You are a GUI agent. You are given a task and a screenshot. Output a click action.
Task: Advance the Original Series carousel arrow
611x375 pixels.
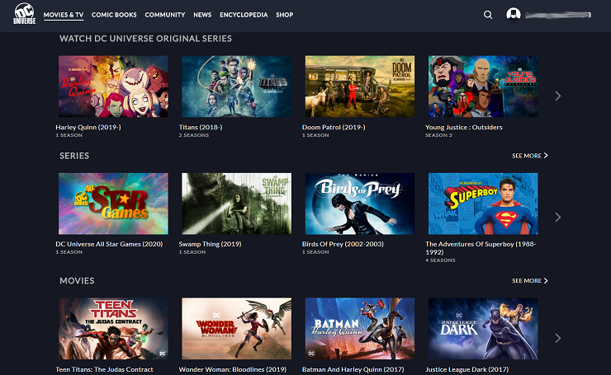557,96
